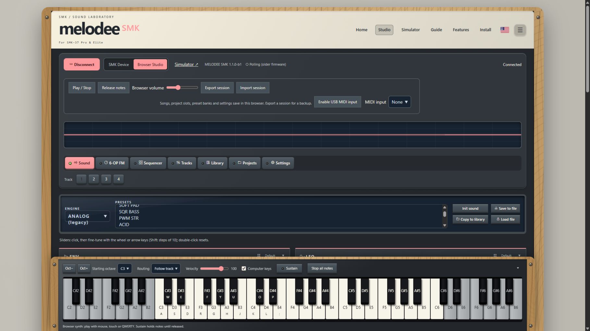Open the LFO panel Default dropdown
This screenshot has height=331, width=590.
tap(511, 255)
